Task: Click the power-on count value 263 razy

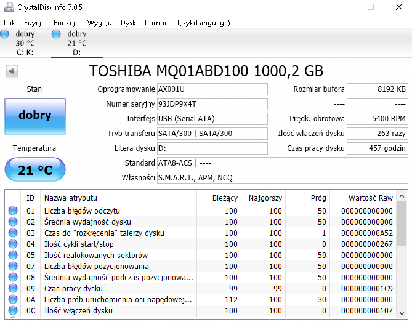Action: point(378,134)
